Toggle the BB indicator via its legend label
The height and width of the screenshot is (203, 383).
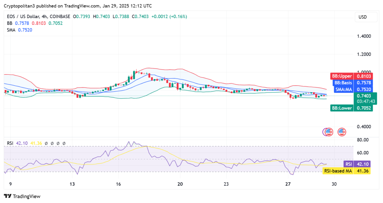(x=9, y=23)
